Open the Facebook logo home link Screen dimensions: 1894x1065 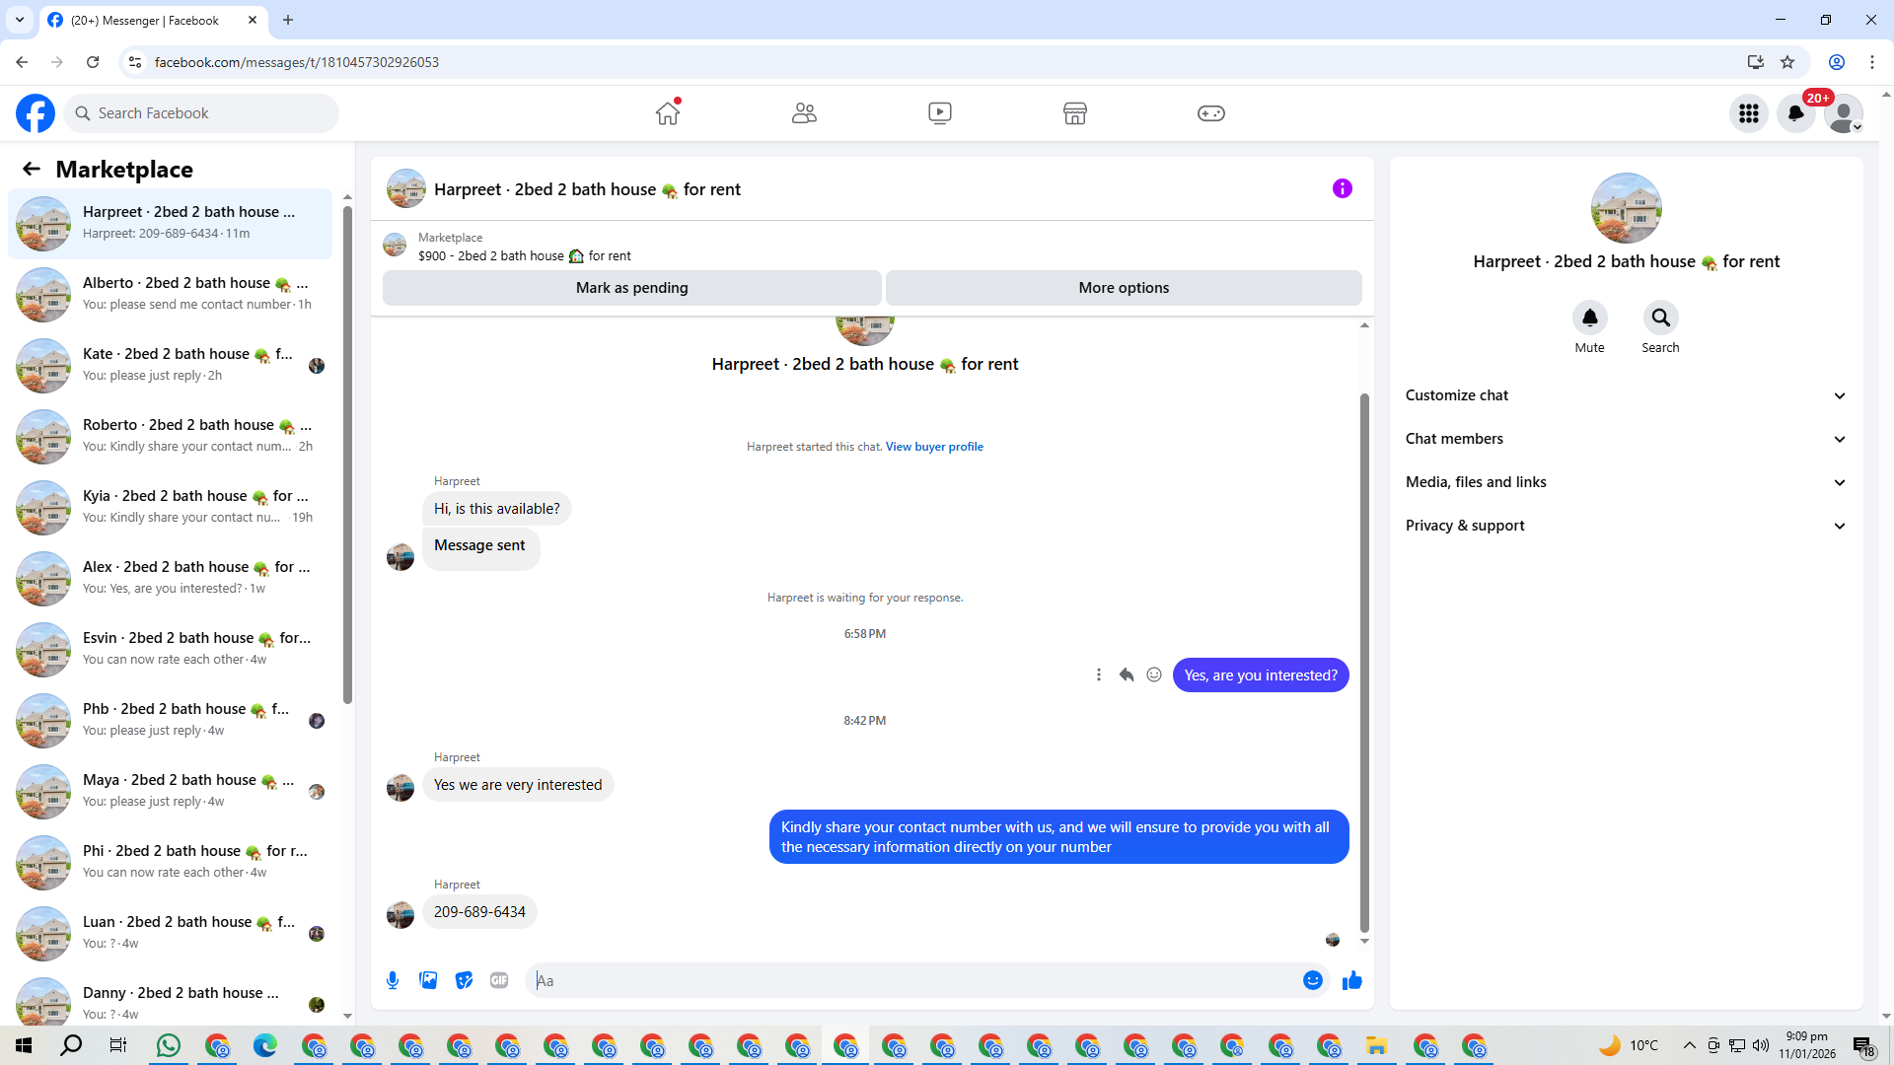pos(36,113)
